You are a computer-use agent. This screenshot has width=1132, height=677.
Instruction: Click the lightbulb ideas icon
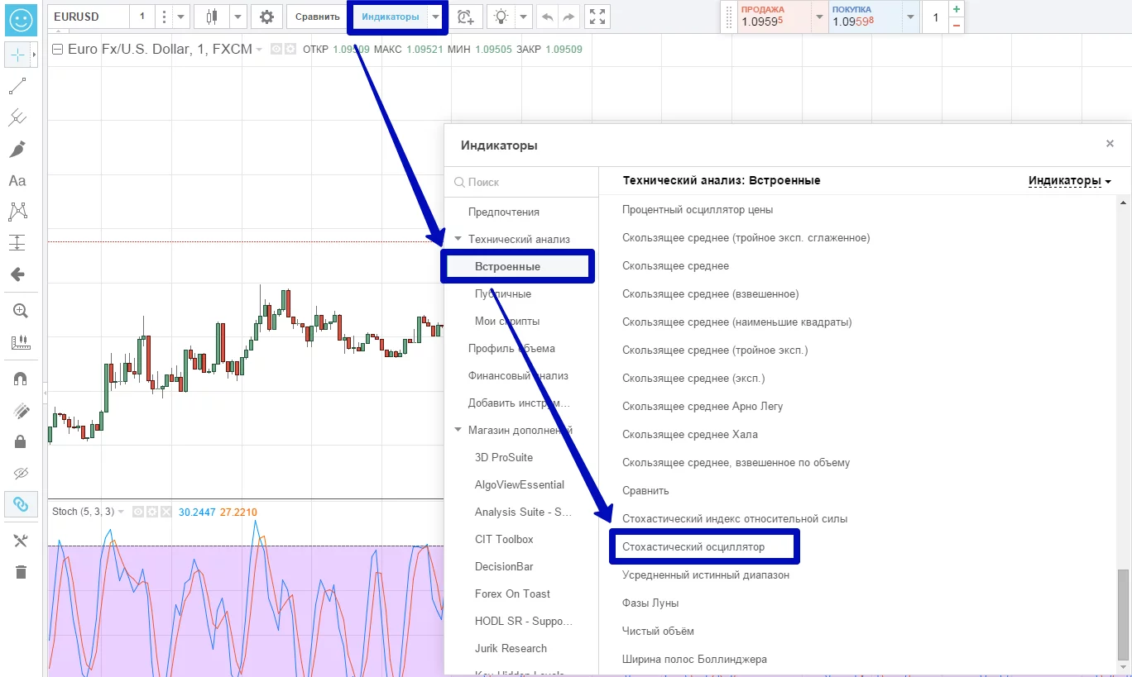click(501, 17)
